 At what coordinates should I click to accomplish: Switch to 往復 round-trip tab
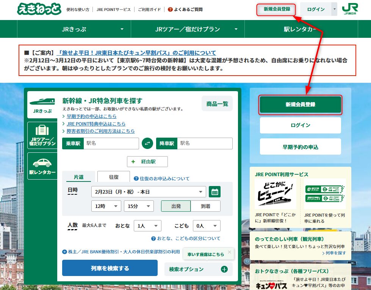(x=113, y=177)
